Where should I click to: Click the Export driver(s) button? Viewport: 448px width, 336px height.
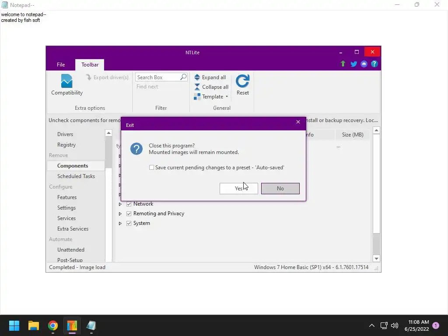(108, 77)
